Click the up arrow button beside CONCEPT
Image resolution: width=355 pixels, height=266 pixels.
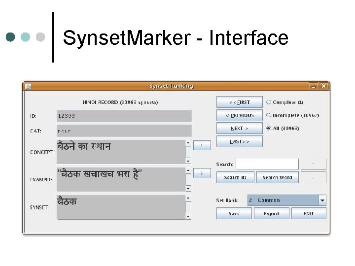202,145
